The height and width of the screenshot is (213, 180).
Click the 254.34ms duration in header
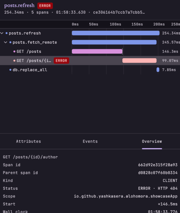(14, 12)
